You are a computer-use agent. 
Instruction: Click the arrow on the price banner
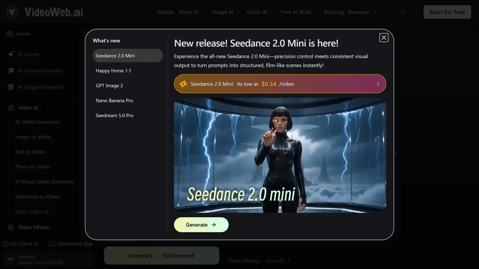click(x=378, y=84)
